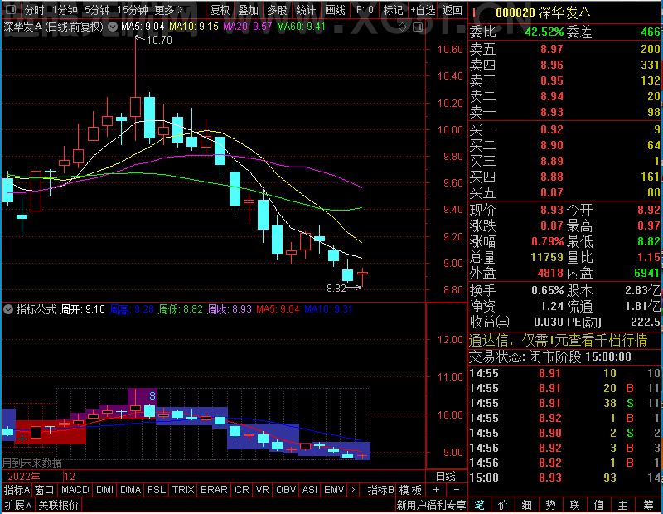The height and width of the screenshot is (514, 663).
Task: Click the panel layout icon beside 分时
Action: 11,9
